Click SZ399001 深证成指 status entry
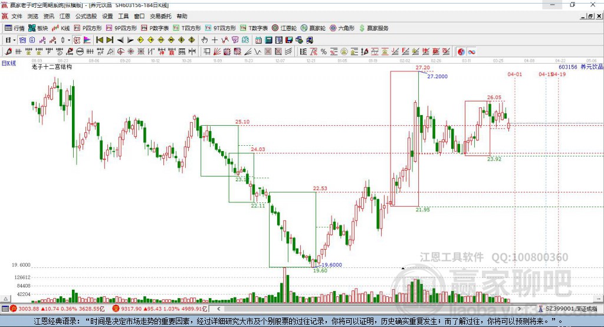The width and height of the screenshot is (604, 327). (x=568, y=309)
